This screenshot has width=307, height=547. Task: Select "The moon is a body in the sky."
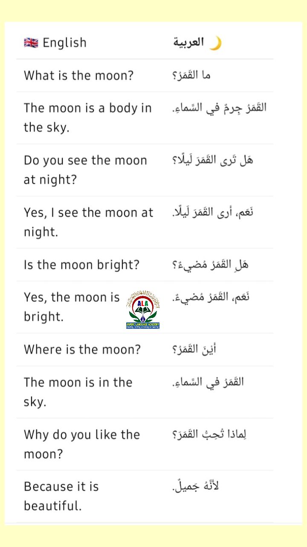(x=88, y=118)
